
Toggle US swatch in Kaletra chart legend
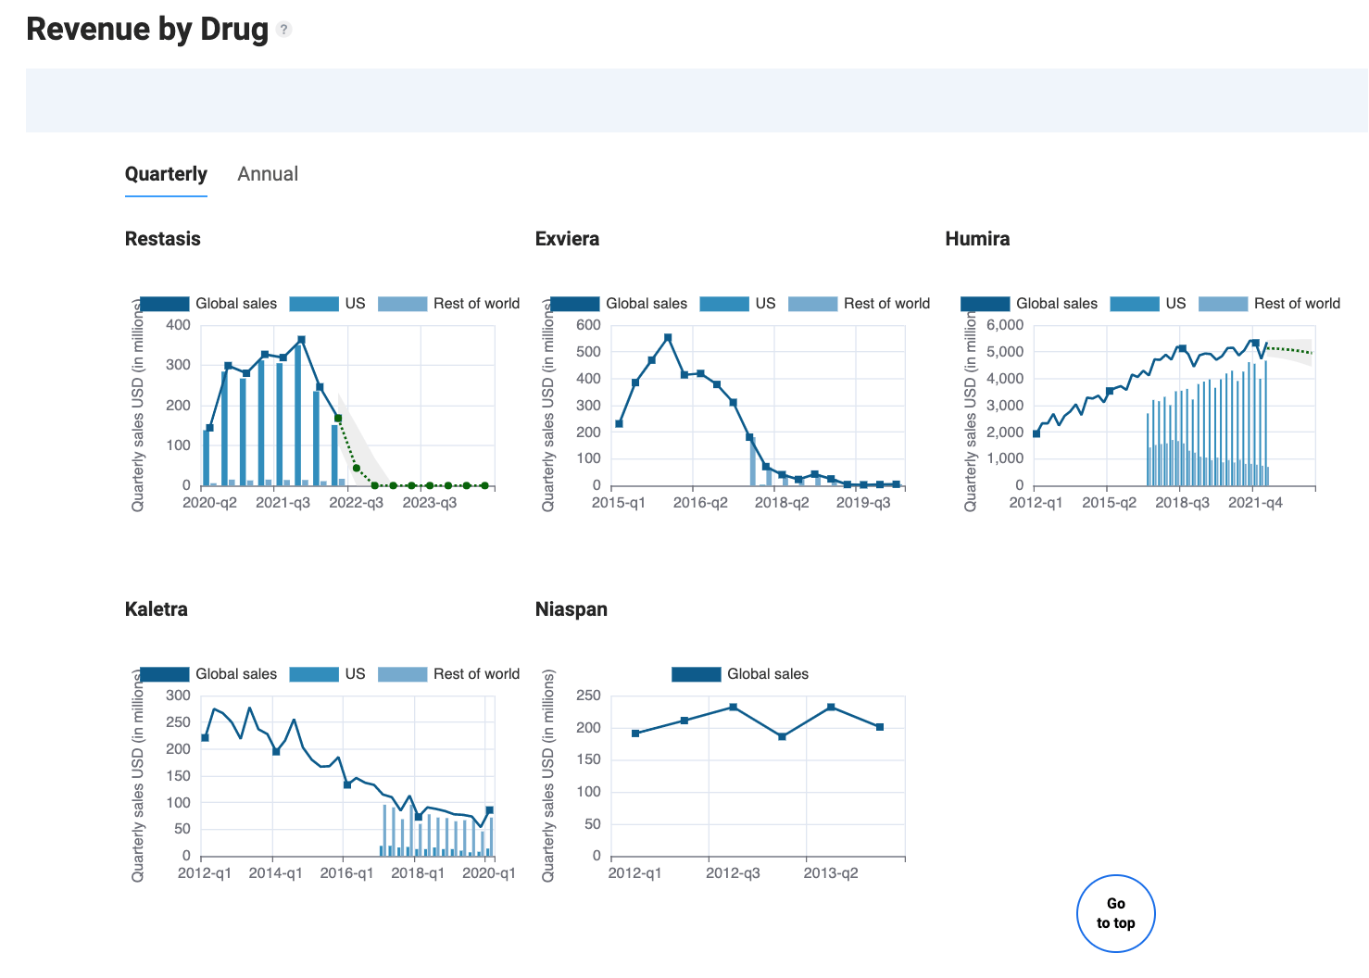pyautogui.click(x=314, y=674)
